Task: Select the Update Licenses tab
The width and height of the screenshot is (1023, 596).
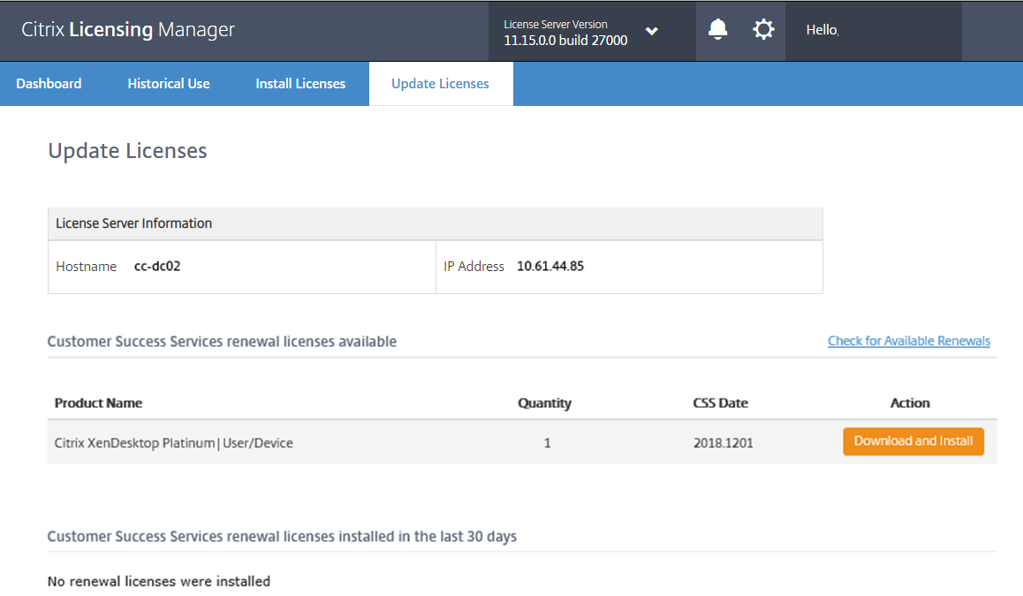Action: [440, 84]
